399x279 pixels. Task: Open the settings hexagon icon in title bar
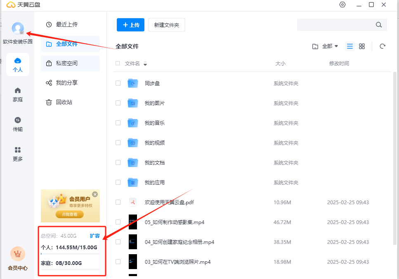pyautogui.click(x=342, y=5)
